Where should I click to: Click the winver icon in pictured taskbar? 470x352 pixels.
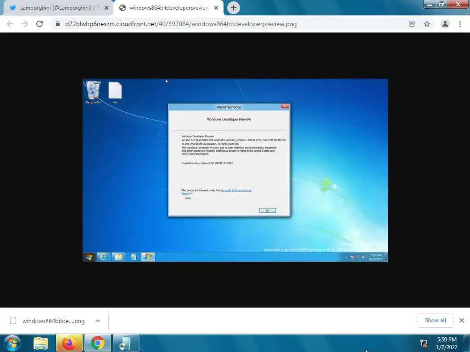pyautogui.click(x=148, y=257)
